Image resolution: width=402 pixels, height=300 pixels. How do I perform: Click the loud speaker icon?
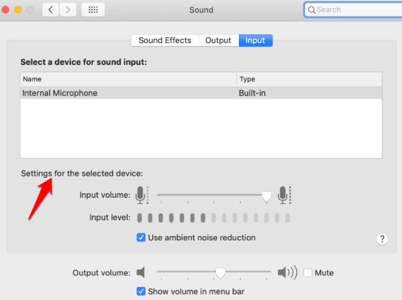pyautogui.click(x=287, y=273)
